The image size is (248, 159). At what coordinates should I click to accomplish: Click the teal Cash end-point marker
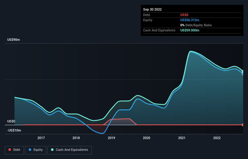click(243, 71)
